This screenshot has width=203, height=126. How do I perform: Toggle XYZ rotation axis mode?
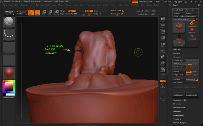[163, 75]
